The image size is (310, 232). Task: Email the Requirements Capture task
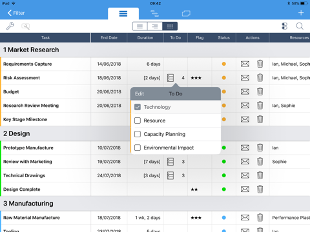coord(245,64)
